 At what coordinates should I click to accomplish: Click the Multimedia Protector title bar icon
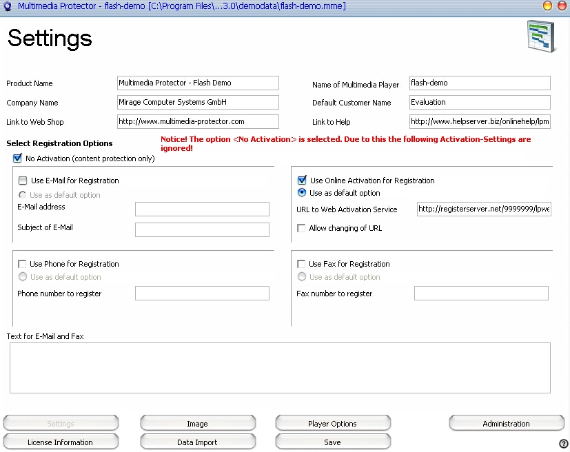click(8, 6)
